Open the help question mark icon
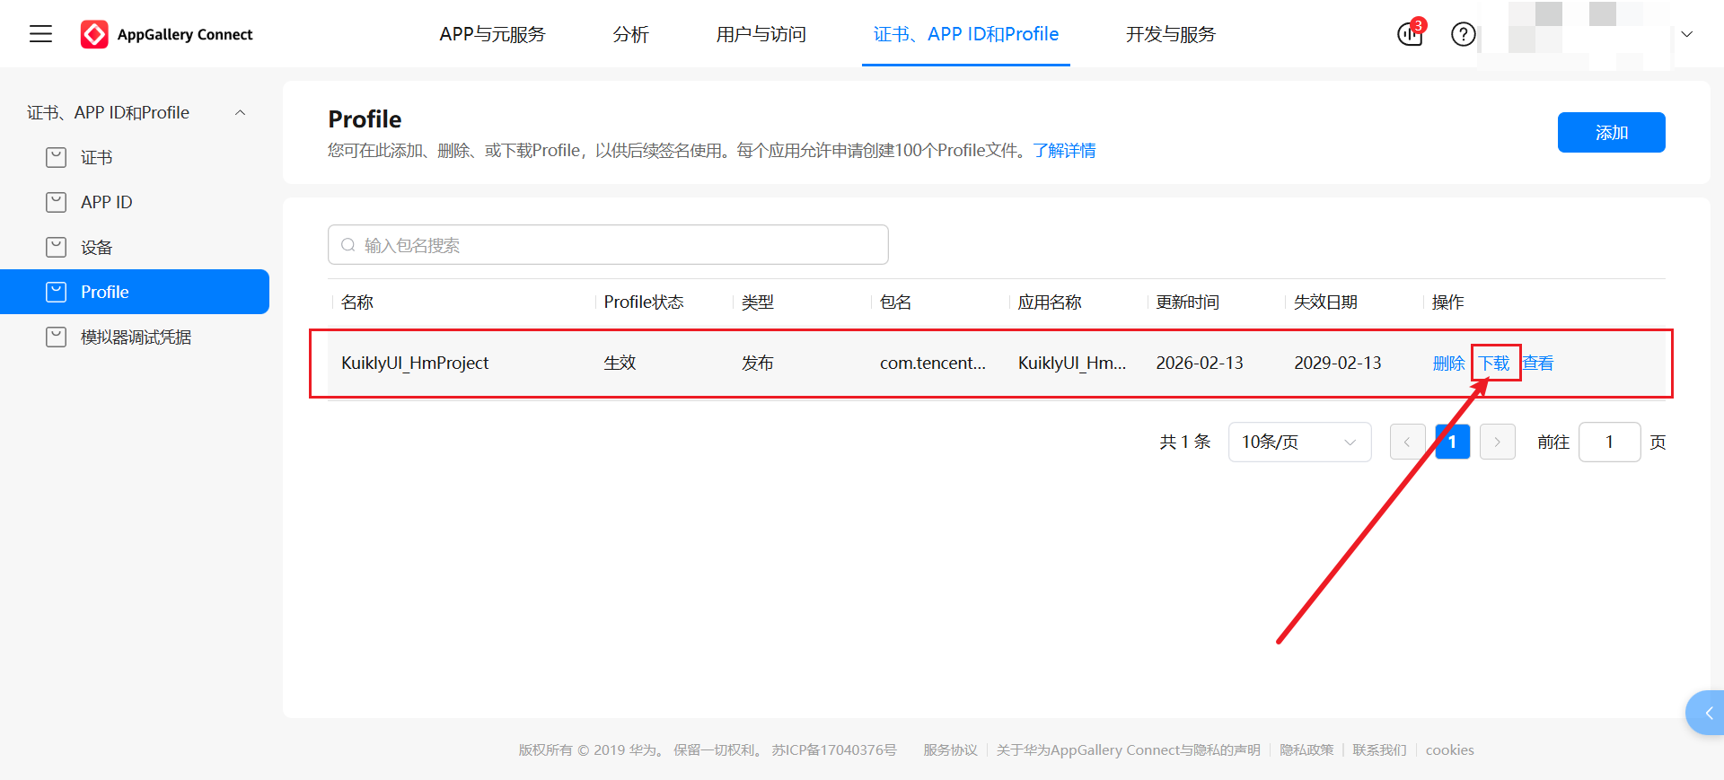Image resolution: width=1724 pixels, height=780 pixels. click(x=1464, y=34)
